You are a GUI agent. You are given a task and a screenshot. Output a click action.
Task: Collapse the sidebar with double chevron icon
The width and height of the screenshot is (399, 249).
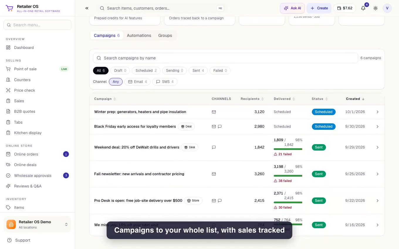pos(87,8)
